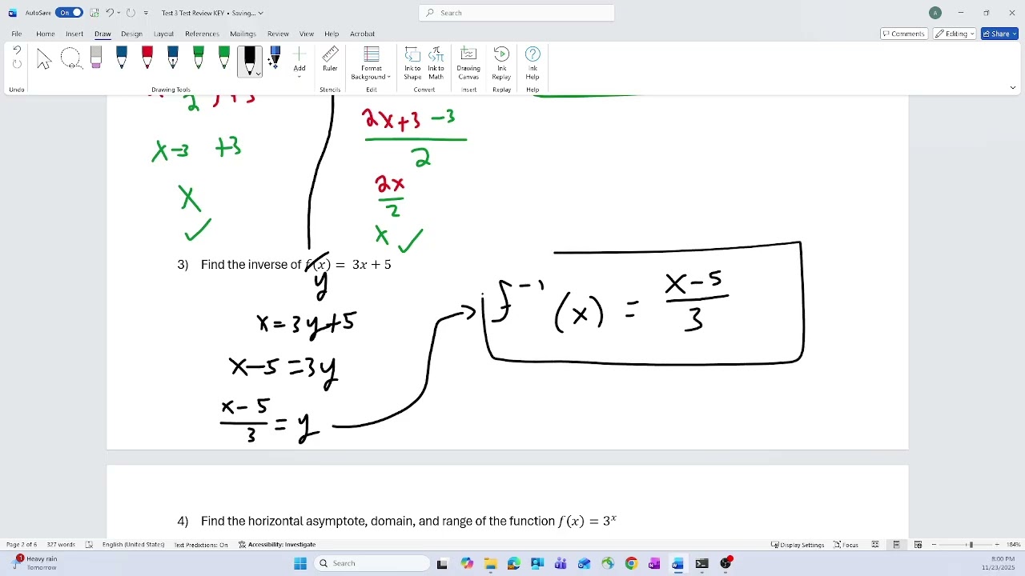Switch to the Home tab

(x=46, y=34)
